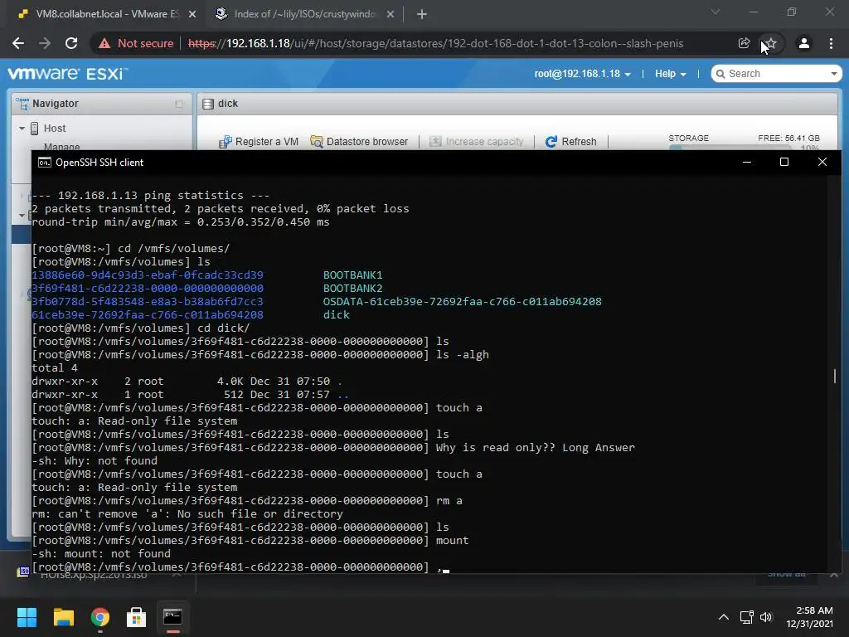Open a new browser tab
This screenshot has height=637, width=849.
click(x=422, y=15)
